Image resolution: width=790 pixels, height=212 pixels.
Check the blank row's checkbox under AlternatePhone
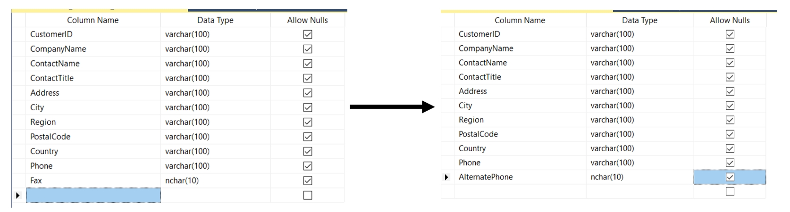(730, 191)
